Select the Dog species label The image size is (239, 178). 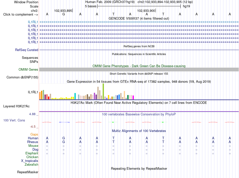35,150
